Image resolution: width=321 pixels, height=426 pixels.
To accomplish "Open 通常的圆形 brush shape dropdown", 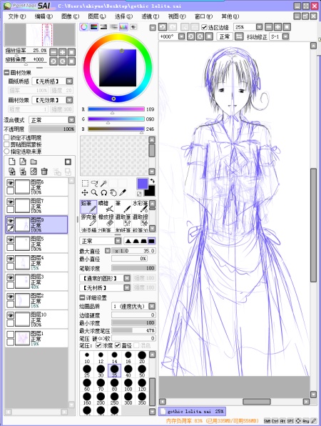I will pos(127,278).
